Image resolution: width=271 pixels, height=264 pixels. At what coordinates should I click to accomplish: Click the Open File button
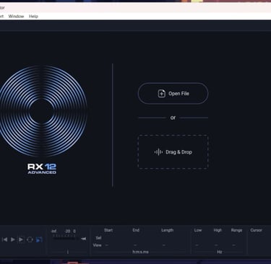tap(173, 93)
